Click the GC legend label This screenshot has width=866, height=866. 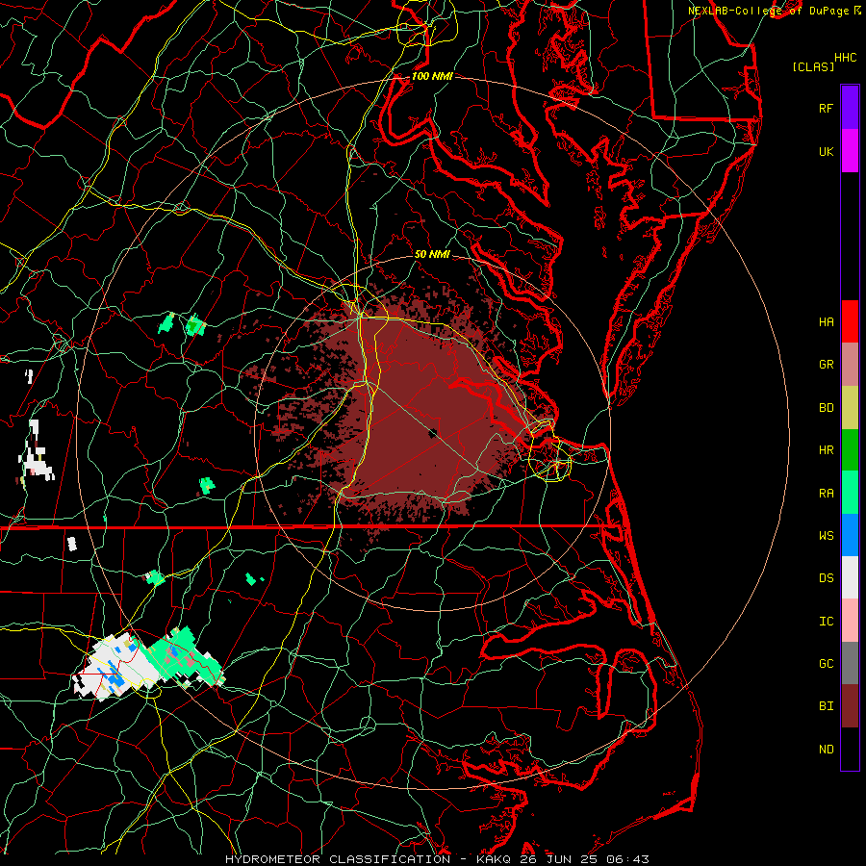point(826,663)
